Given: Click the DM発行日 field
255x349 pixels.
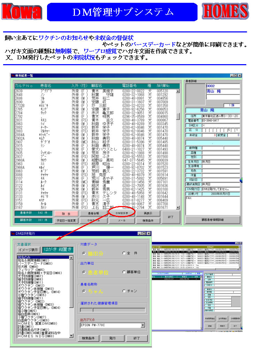Looking at the screenshot, I should (x=221, y=189).
